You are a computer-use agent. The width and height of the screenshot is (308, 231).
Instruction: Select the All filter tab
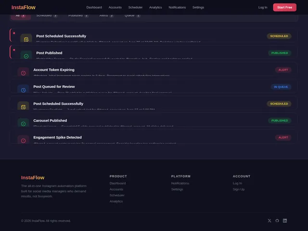pos(21,16)
